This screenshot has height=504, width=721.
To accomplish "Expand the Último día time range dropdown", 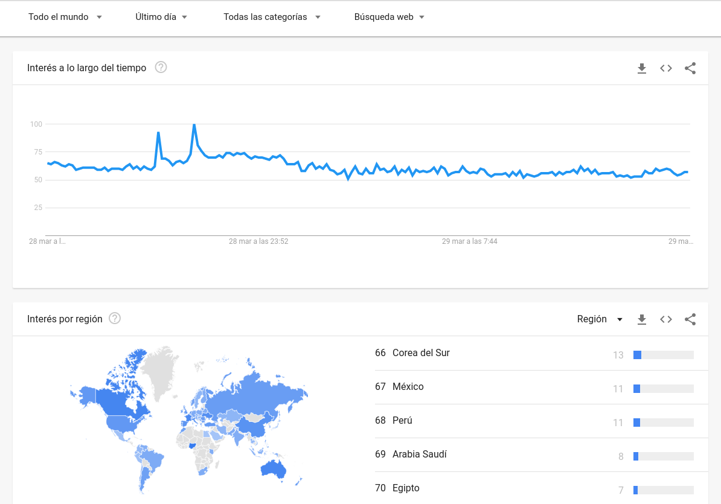I will [x=161, y=17].
